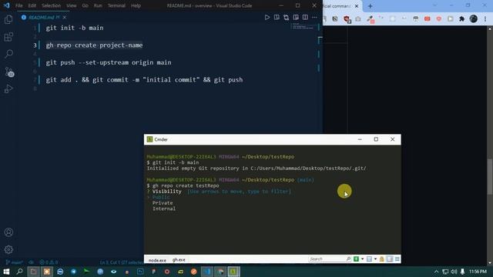Open the Chrome Extensions puzzle icon
The width and height of the screenshot is (493, 277).
(462, 18)
